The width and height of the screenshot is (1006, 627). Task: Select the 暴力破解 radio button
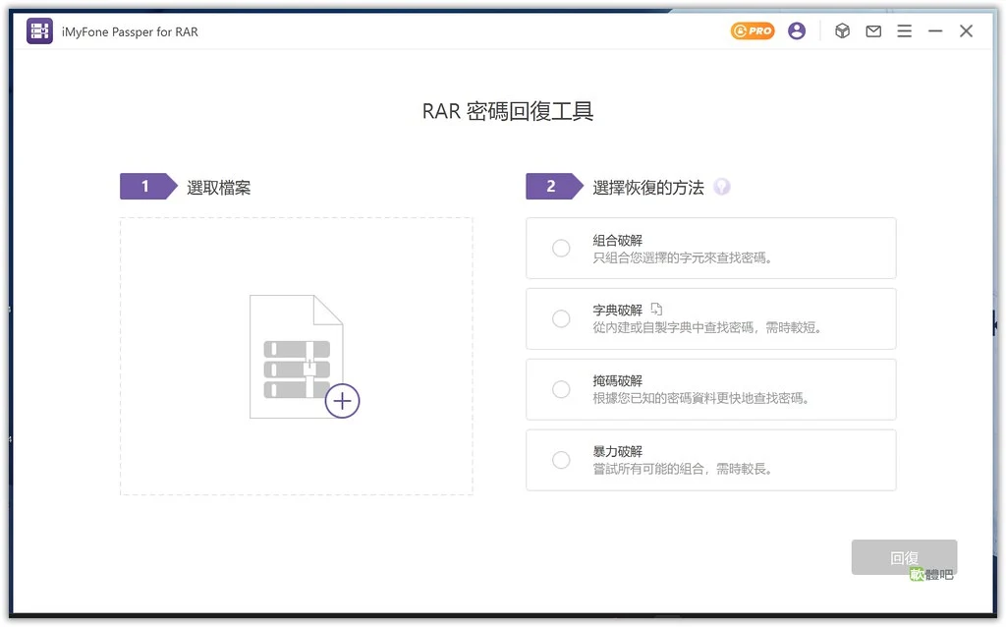pyautogui.click(x=561, y=460)
